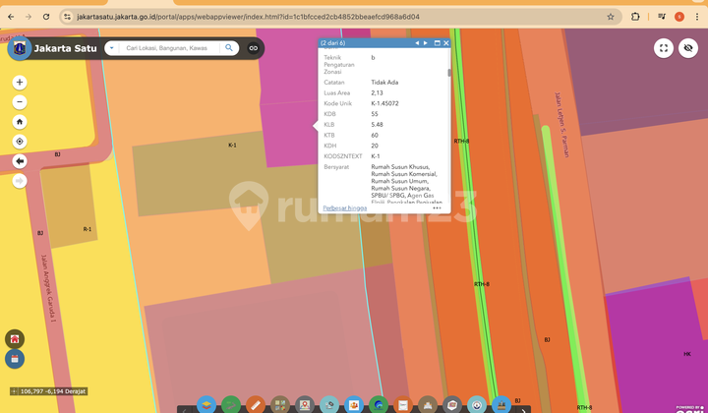This screenshot has height=413, width=708.
Task: Toggle hidden-eye visibility button
Action: click(x=688, y=48)
